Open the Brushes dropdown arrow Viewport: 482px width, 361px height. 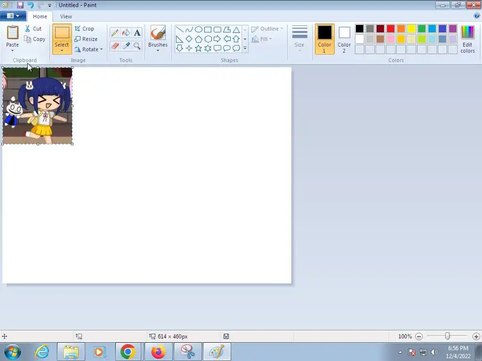click(x=158, y=51)
